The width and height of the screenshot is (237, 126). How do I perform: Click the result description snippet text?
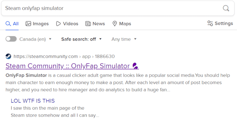118,83
